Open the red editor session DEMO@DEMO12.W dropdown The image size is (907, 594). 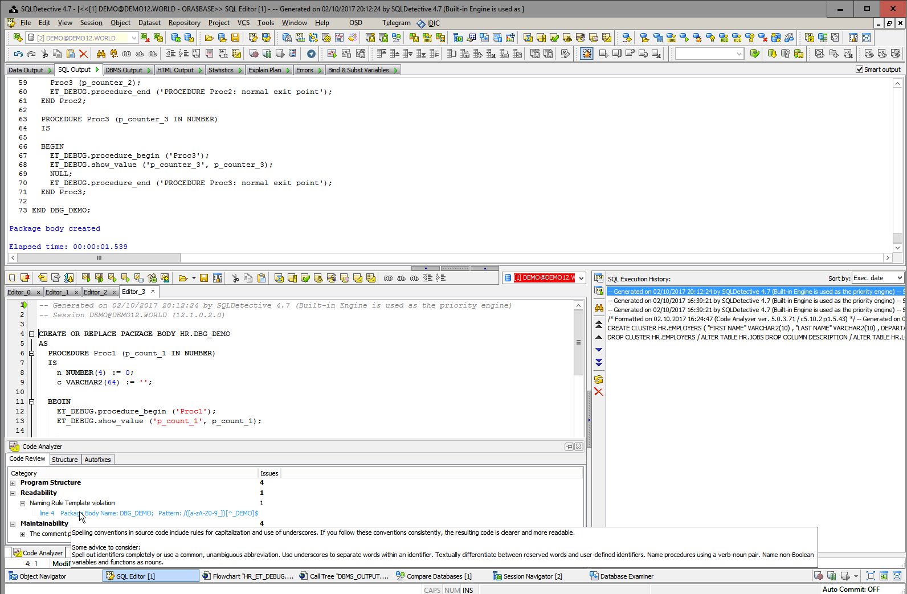point(581,278)
